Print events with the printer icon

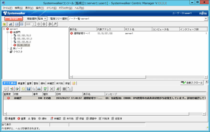pos(39,89)
